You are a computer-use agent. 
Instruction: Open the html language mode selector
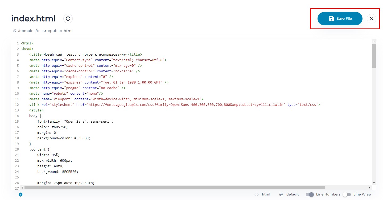click(266, 194)
